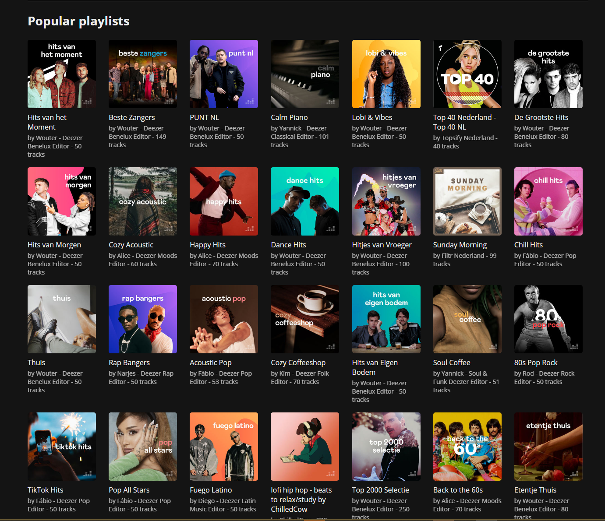Click the Cozy Coffeeshop title link
The image size is (605, 521).
click(x=298, y=363)
